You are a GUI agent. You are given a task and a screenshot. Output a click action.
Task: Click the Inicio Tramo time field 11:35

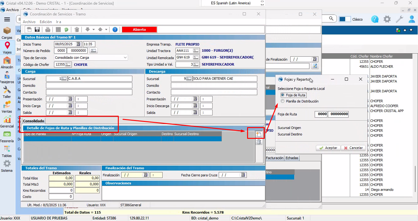click(x=89, y=44)
